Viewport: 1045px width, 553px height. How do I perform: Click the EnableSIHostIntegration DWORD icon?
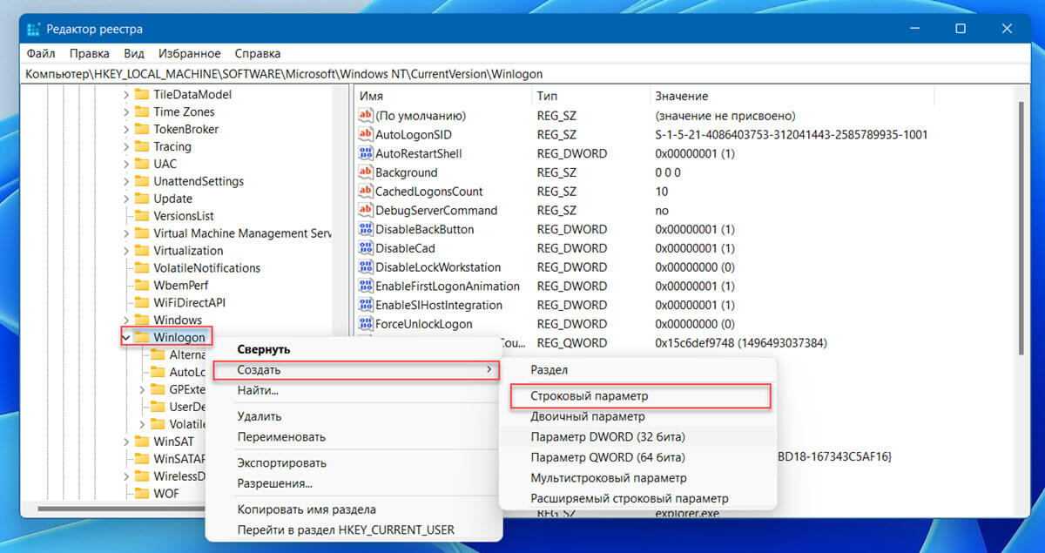(x=366, y=305)
